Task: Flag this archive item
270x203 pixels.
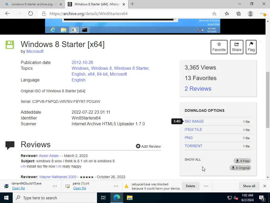Action: [251, 47]
